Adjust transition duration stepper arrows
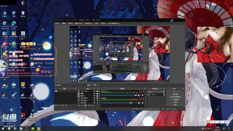 pos(164,95)
